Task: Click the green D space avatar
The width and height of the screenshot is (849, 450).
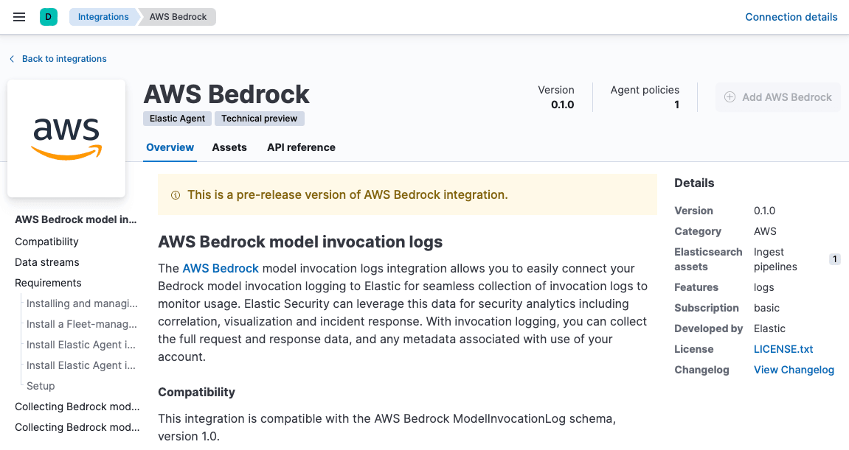Action: pos(49,17)
